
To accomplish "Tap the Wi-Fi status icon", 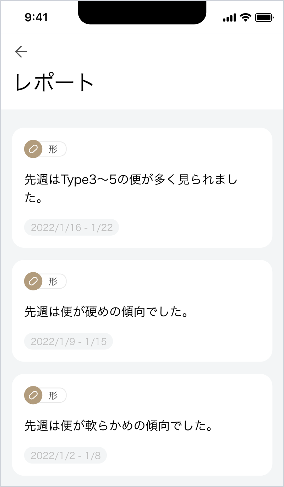I will click(245, 17).
